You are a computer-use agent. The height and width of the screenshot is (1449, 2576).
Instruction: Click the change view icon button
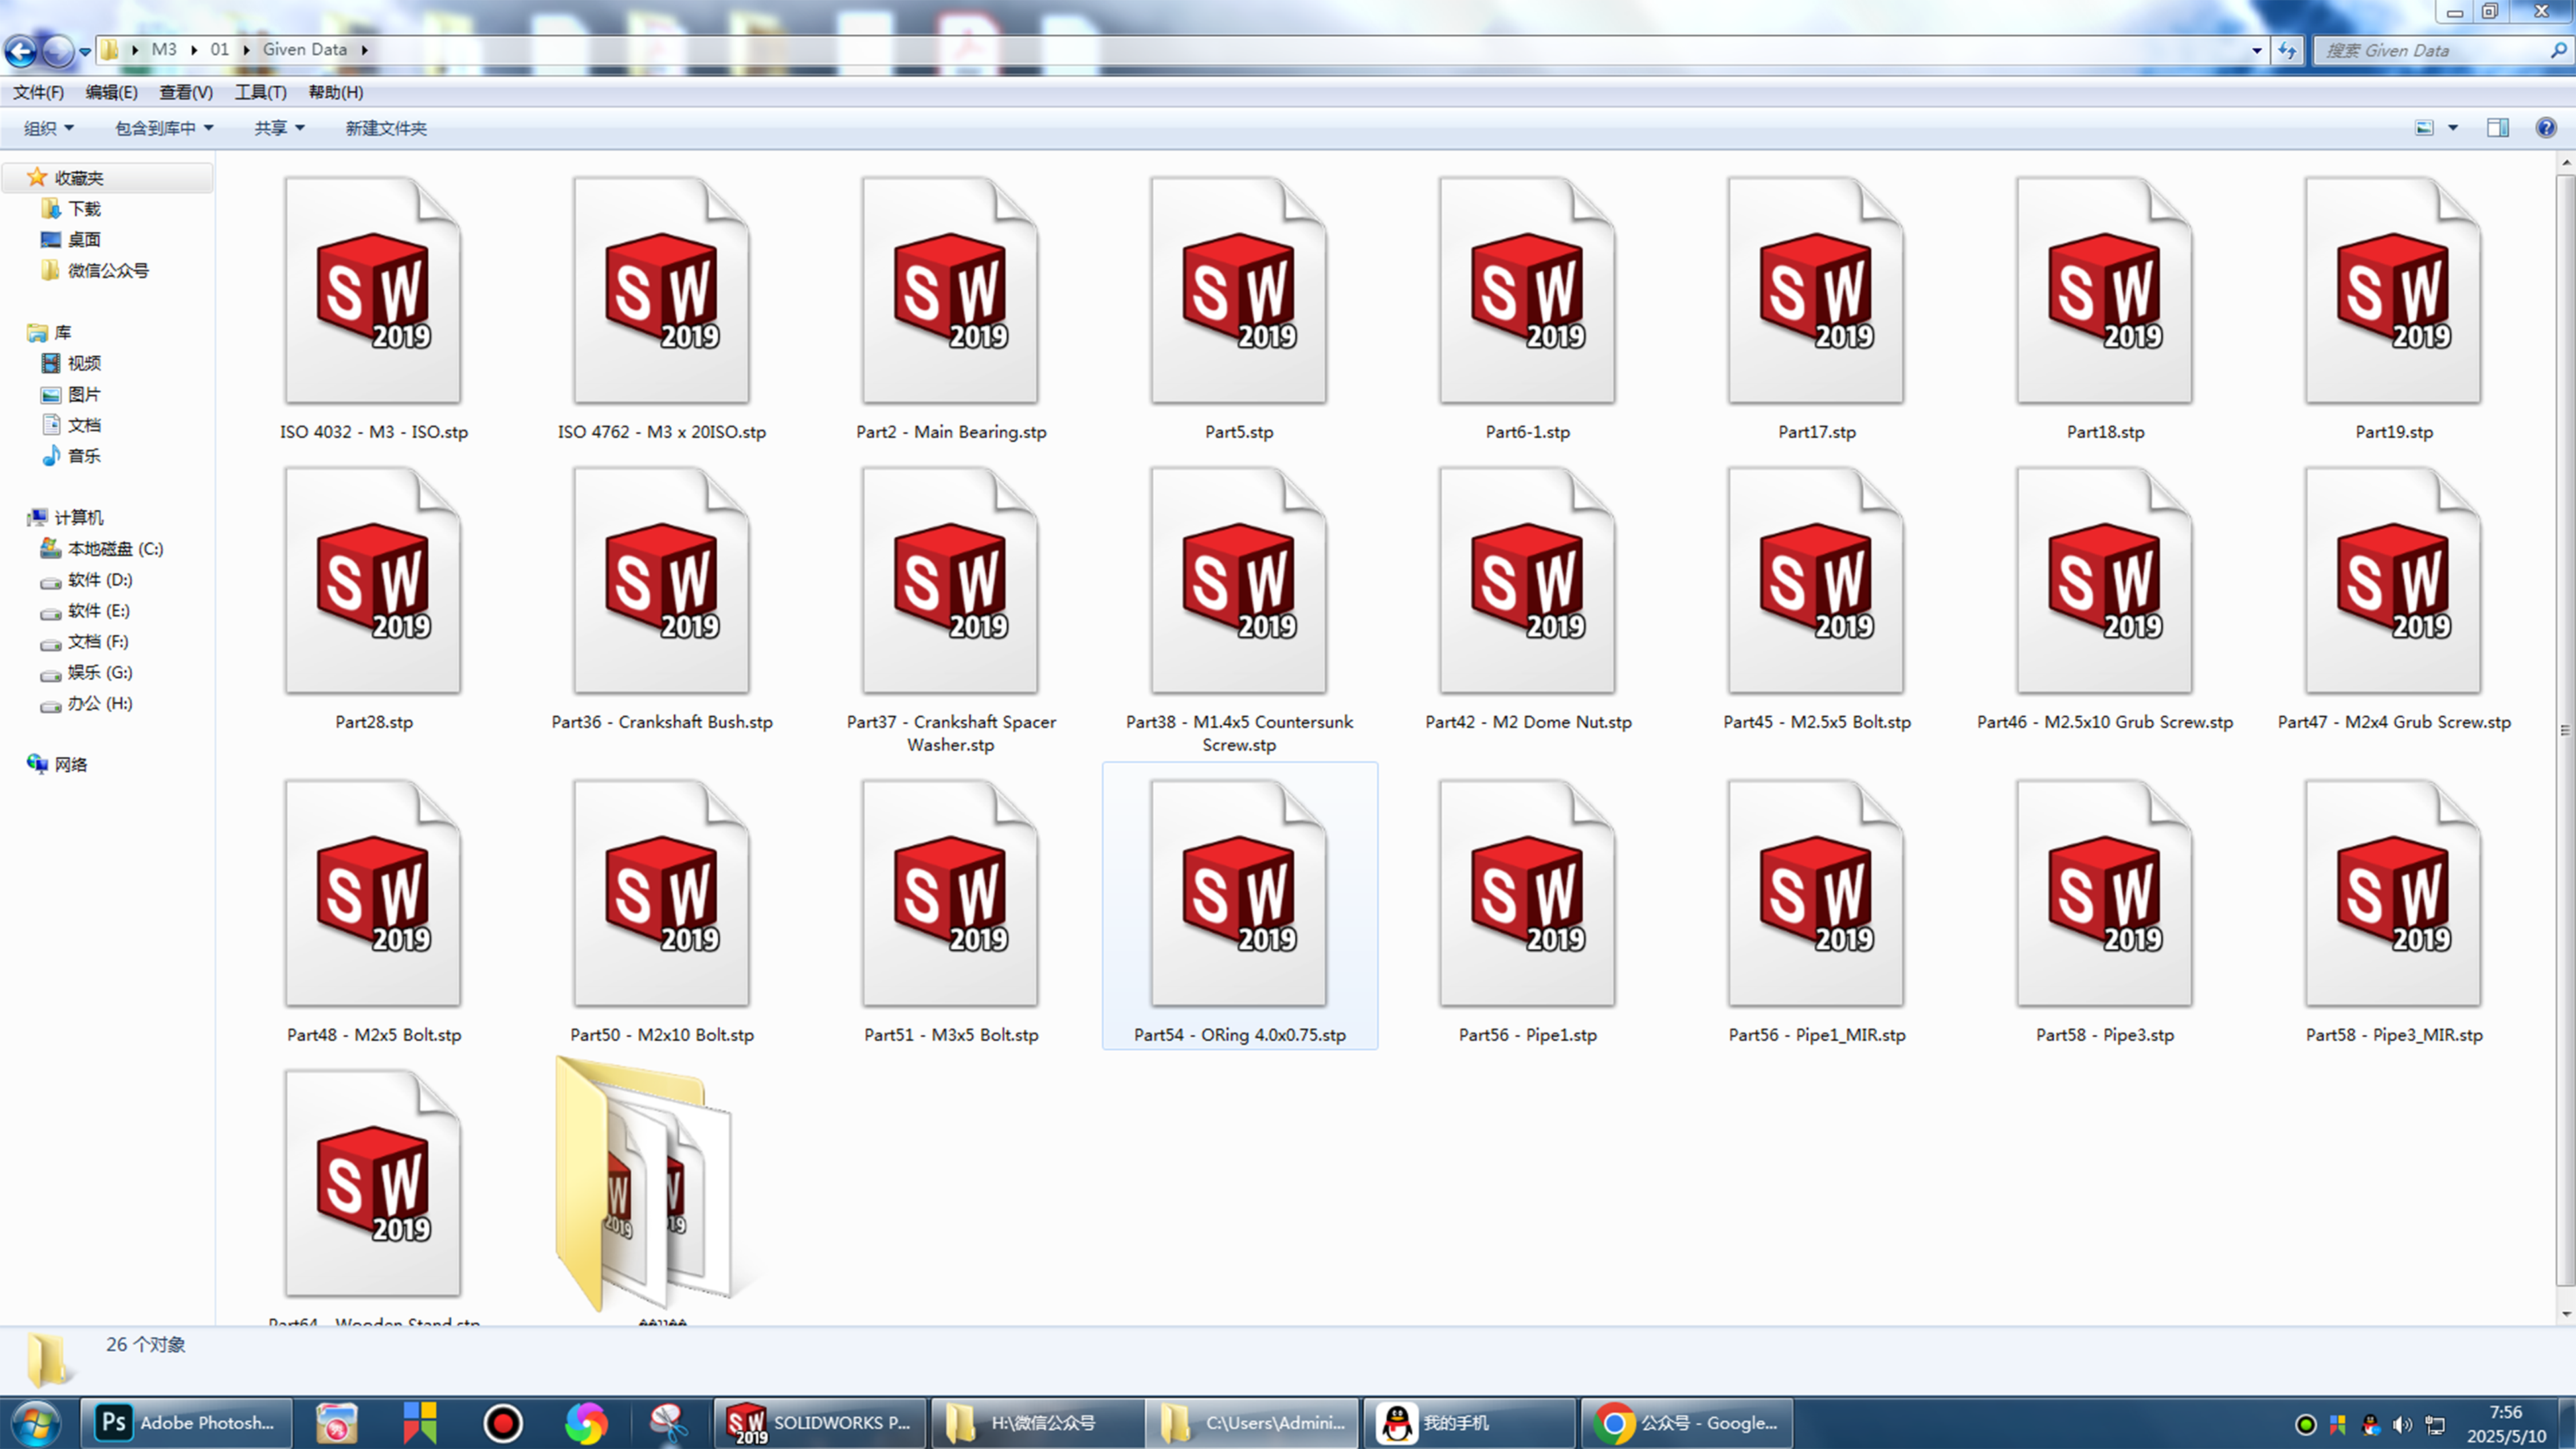pos(2425,128)
